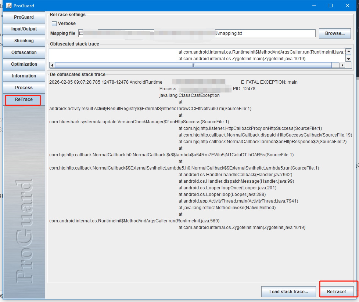Click RuntimeInit.java:569 line in de-obfuscated trace
The height and width of the screenshot is (302, 359).
pos(134,221)
